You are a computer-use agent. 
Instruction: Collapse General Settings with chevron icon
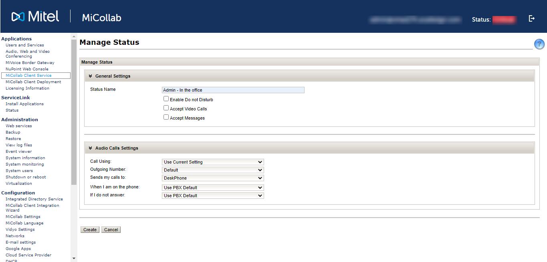[x=91, y=76]
